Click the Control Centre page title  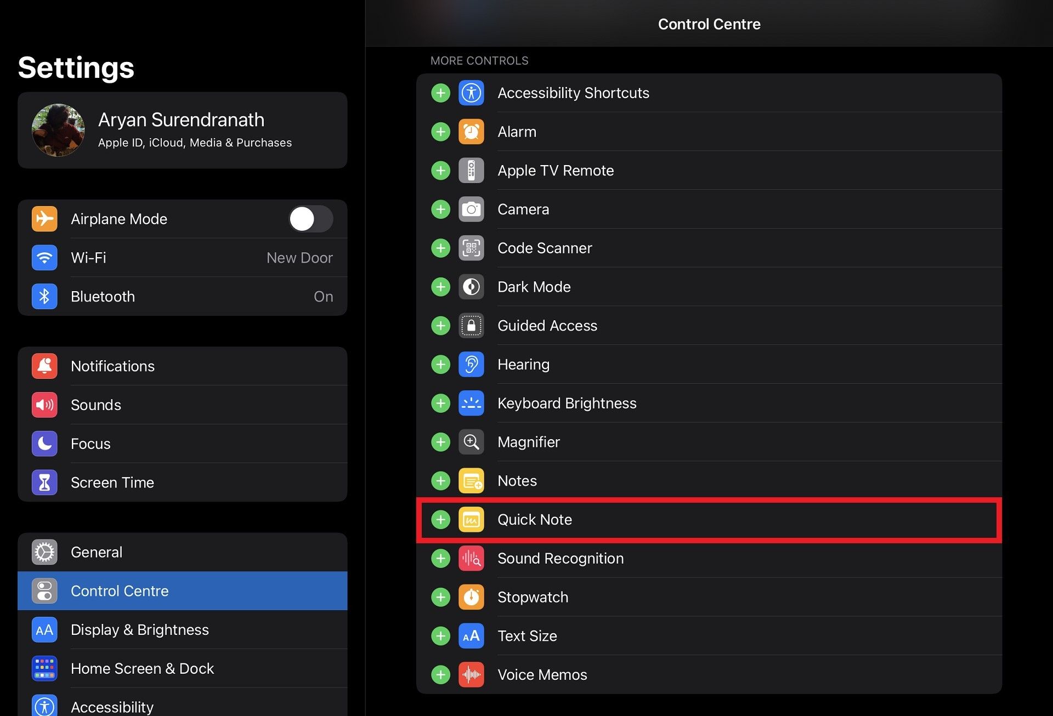tap(709, 24)
